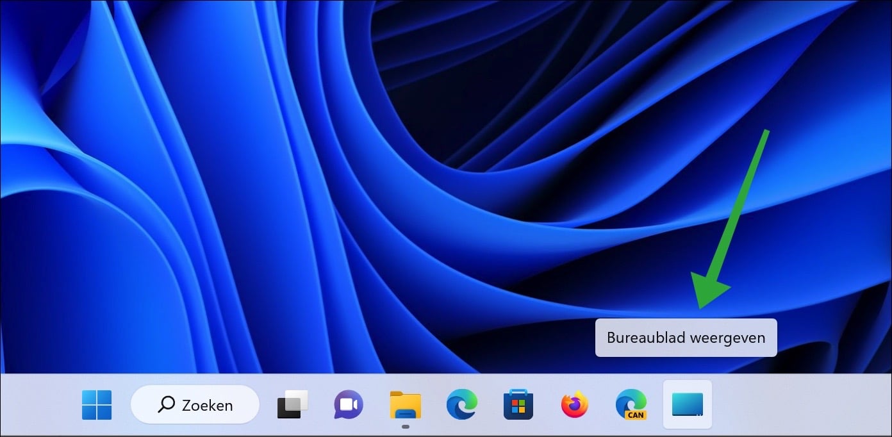The width and height of the screenshot is (892, 437).
Task: Launch Firefox from the taskbar
Action: [574, 405]
